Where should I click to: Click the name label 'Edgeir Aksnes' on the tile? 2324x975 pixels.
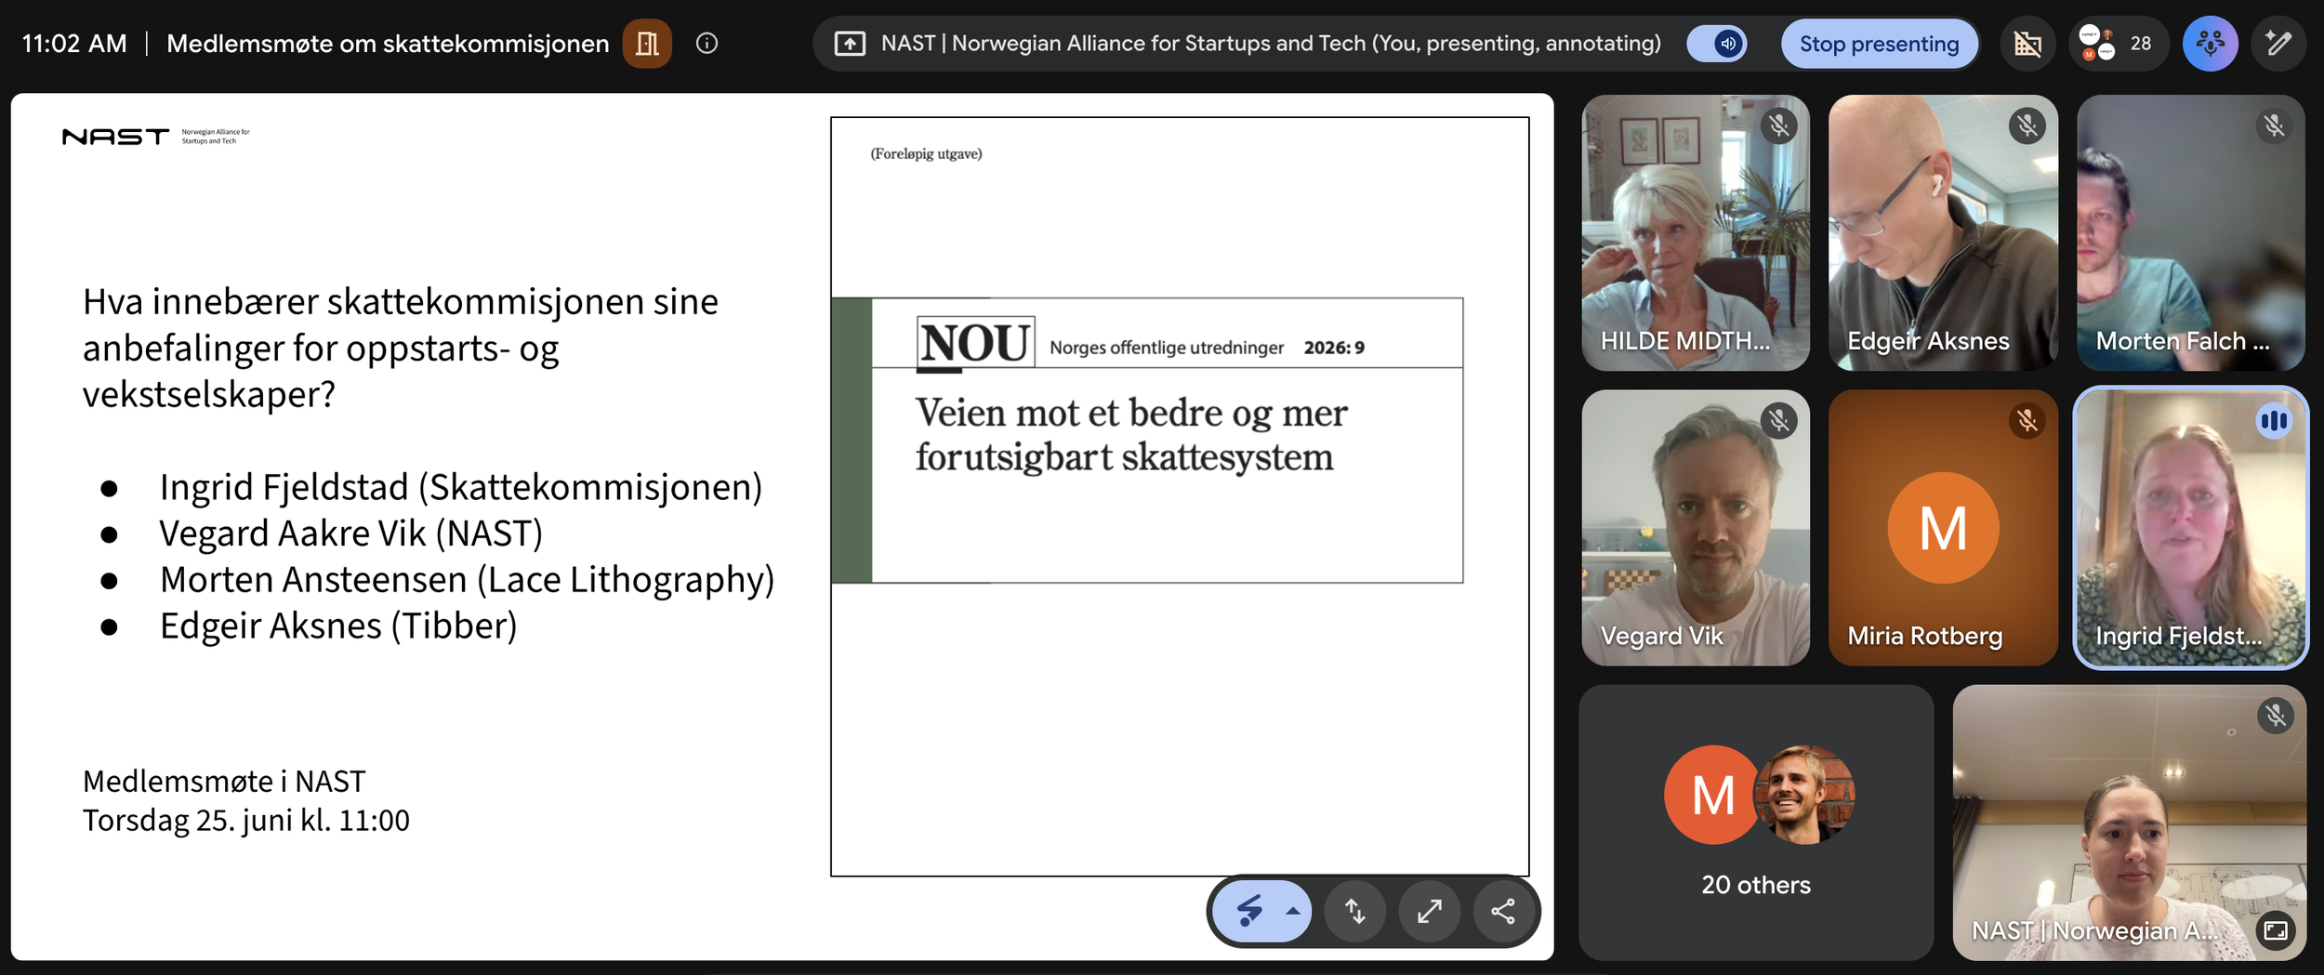pyautogui.click(x=1928, y=341)
